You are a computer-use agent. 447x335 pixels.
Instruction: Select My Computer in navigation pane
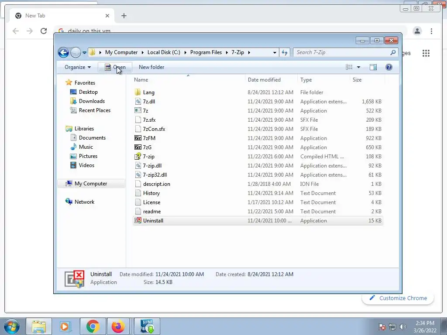(x=91, y=184)
